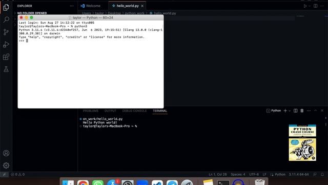
Task: Open WhatsApp from the Dock
Action: (98, 182)
